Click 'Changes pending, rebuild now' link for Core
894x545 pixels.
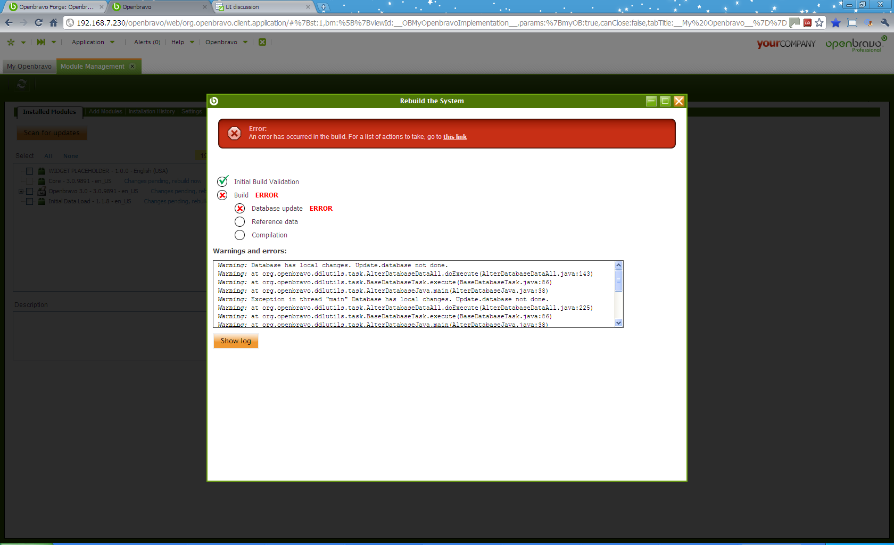click(163, 181)
